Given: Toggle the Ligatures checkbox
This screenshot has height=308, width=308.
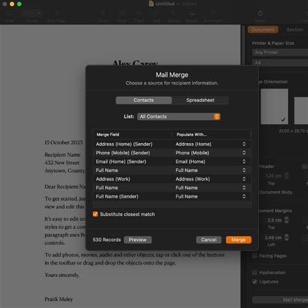Looking at the screenshot, I should click(x=255, y=281).
